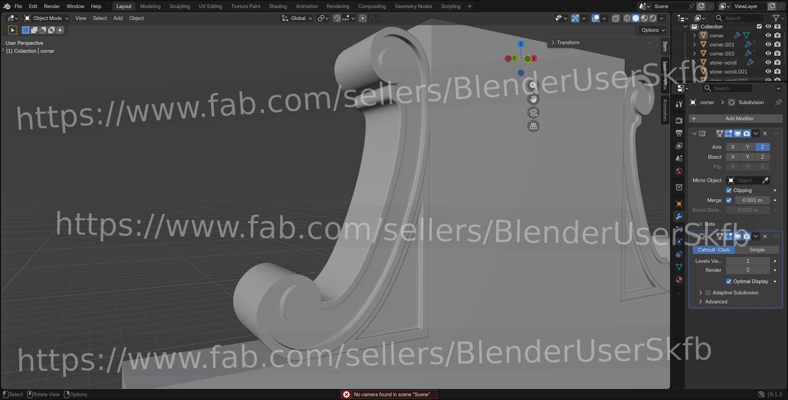Select the Simple subdivision type

(x=757, y=250)
